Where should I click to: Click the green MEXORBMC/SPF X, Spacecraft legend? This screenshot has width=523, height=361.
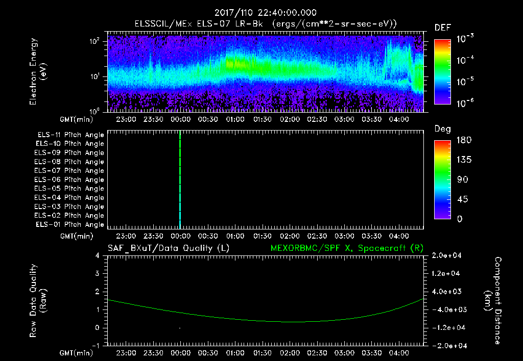coord(347,248)
